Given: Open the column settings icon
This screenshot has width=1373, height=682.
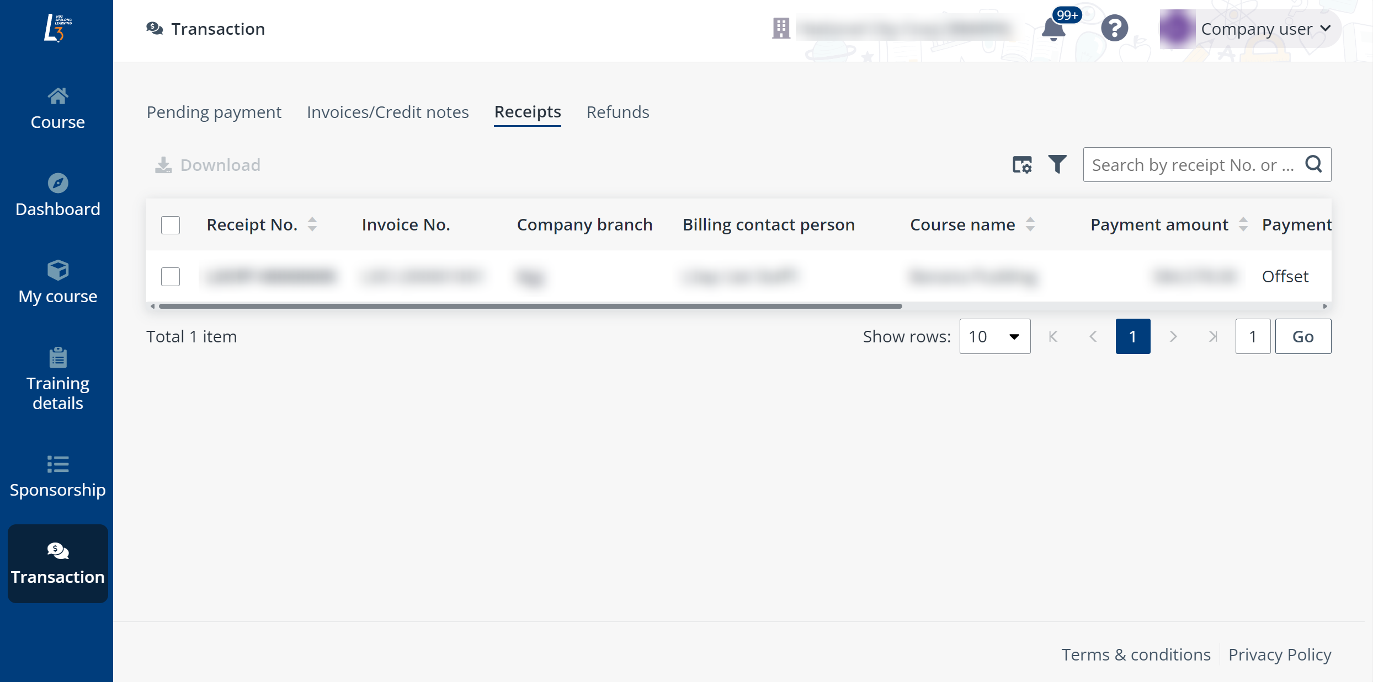Looking at the screenshot, I should point(1021,164).
